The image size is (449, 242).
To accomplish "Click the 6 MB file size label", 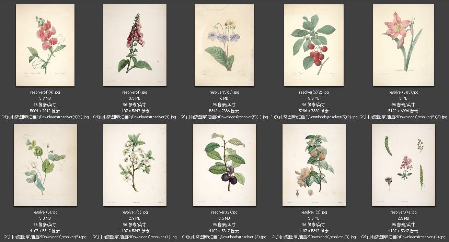I will (224, 98).
